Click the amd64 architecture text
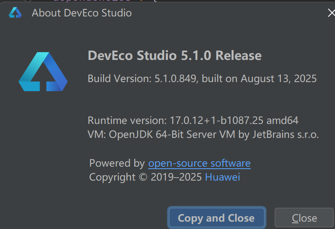The image size is (335, 229). (x=282, y=121)
